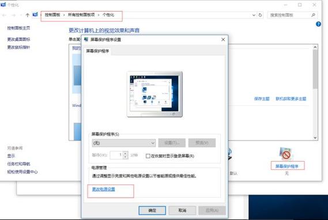The image size is (328, 220).
Task: Click the 应用(A) button
Action: coord(212,210)
